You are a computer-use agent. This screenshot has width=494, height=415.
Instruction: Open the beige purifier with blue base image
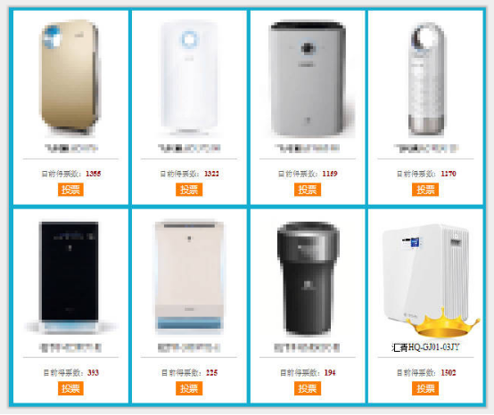pos(189,277)
